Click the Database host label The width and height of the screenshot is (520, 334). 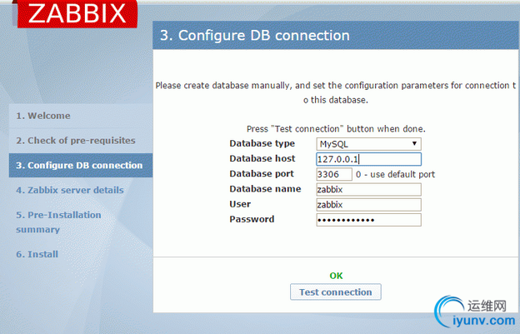pos(262,159)
